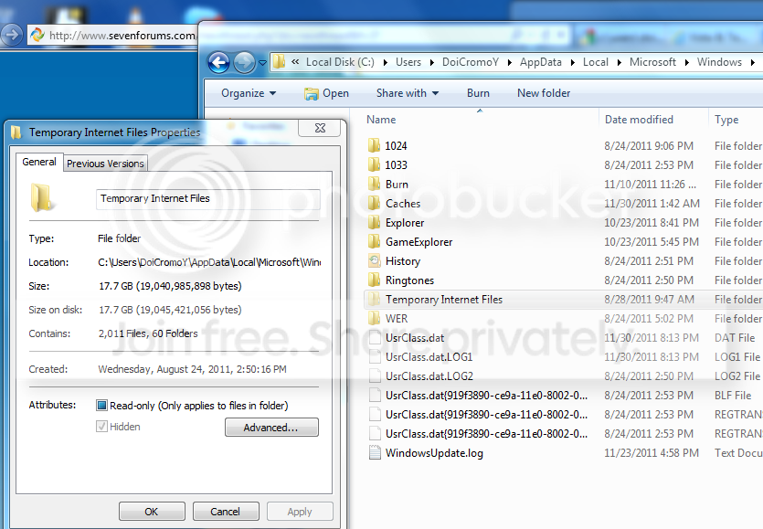Click OK in the Properties dialog
763x529 pixels.
tap(152, 512)
